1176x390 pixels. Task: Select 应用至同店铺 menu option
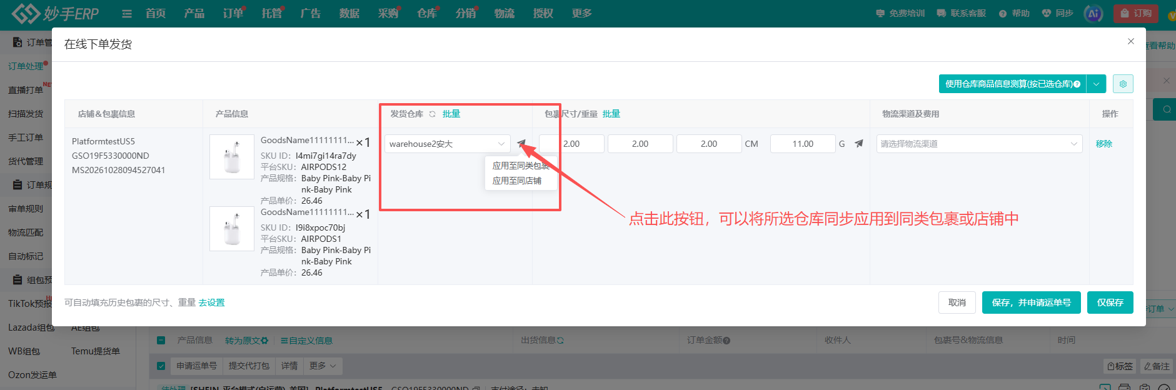517,181
